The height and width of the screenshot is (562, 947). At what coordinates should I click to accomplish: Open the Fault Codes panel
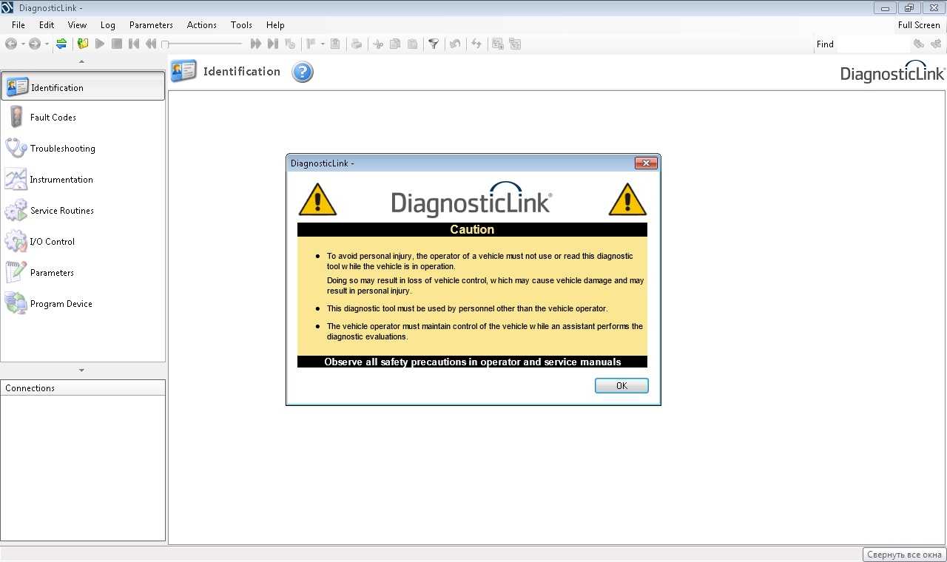(53, 118)
